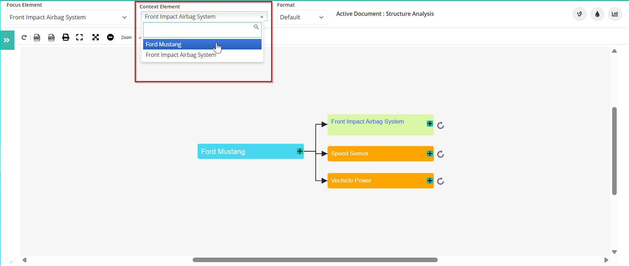Click the branch icon button at top right
629x266 pixels.
579,14
